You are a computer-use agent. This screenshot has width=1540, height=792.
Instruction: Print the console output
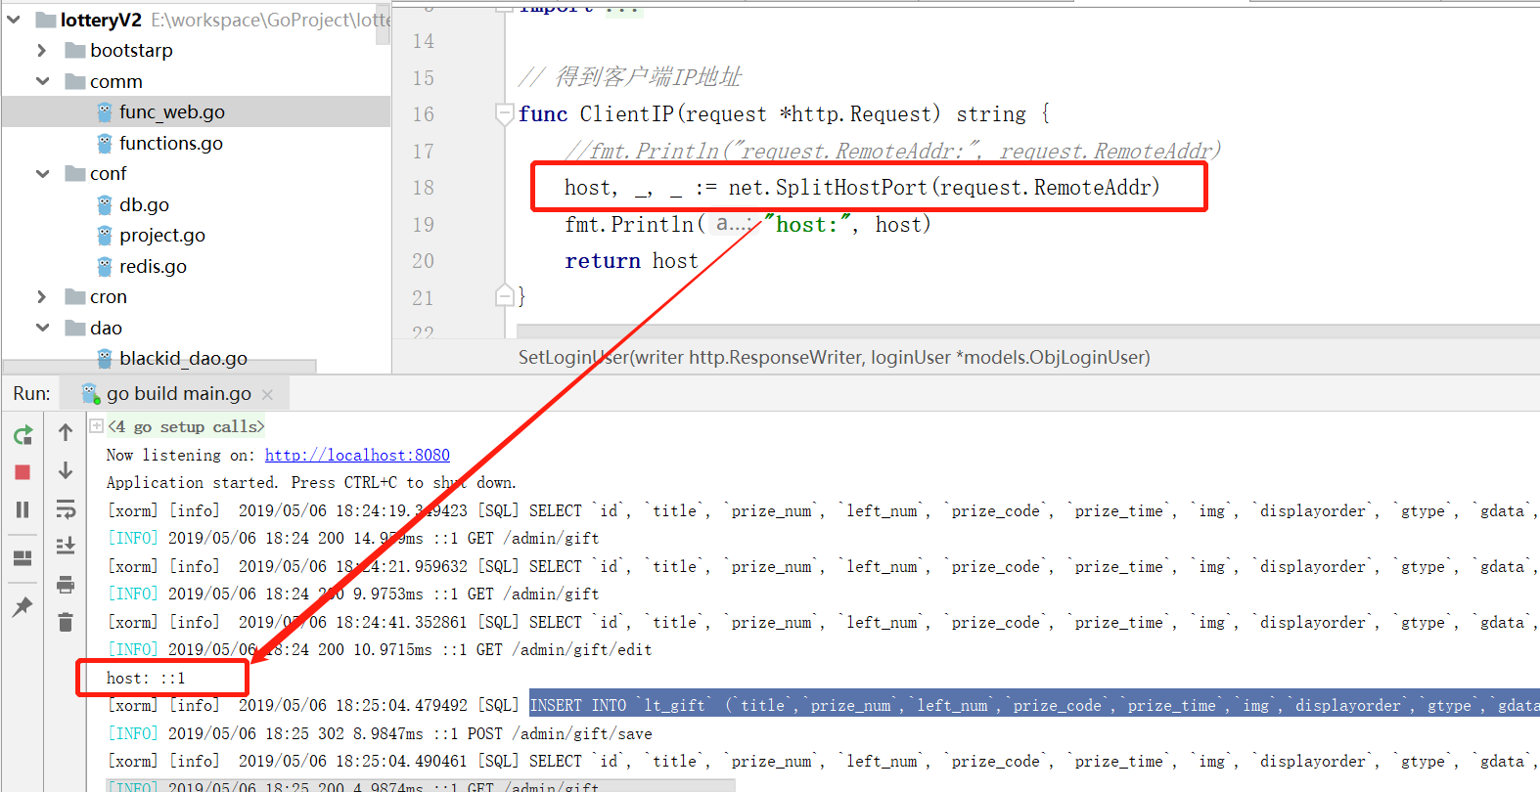[66, 585]
